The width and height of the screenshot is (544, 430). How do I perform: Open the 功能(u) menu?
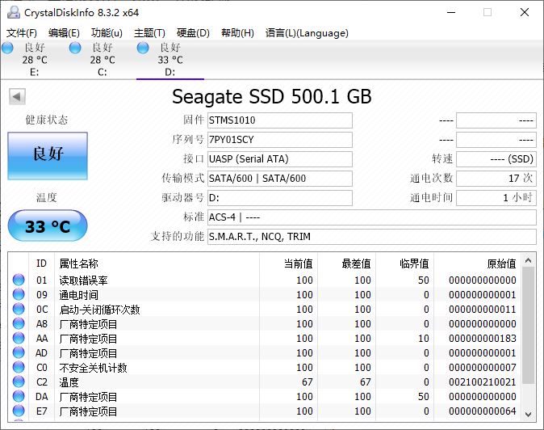[107, 33]
